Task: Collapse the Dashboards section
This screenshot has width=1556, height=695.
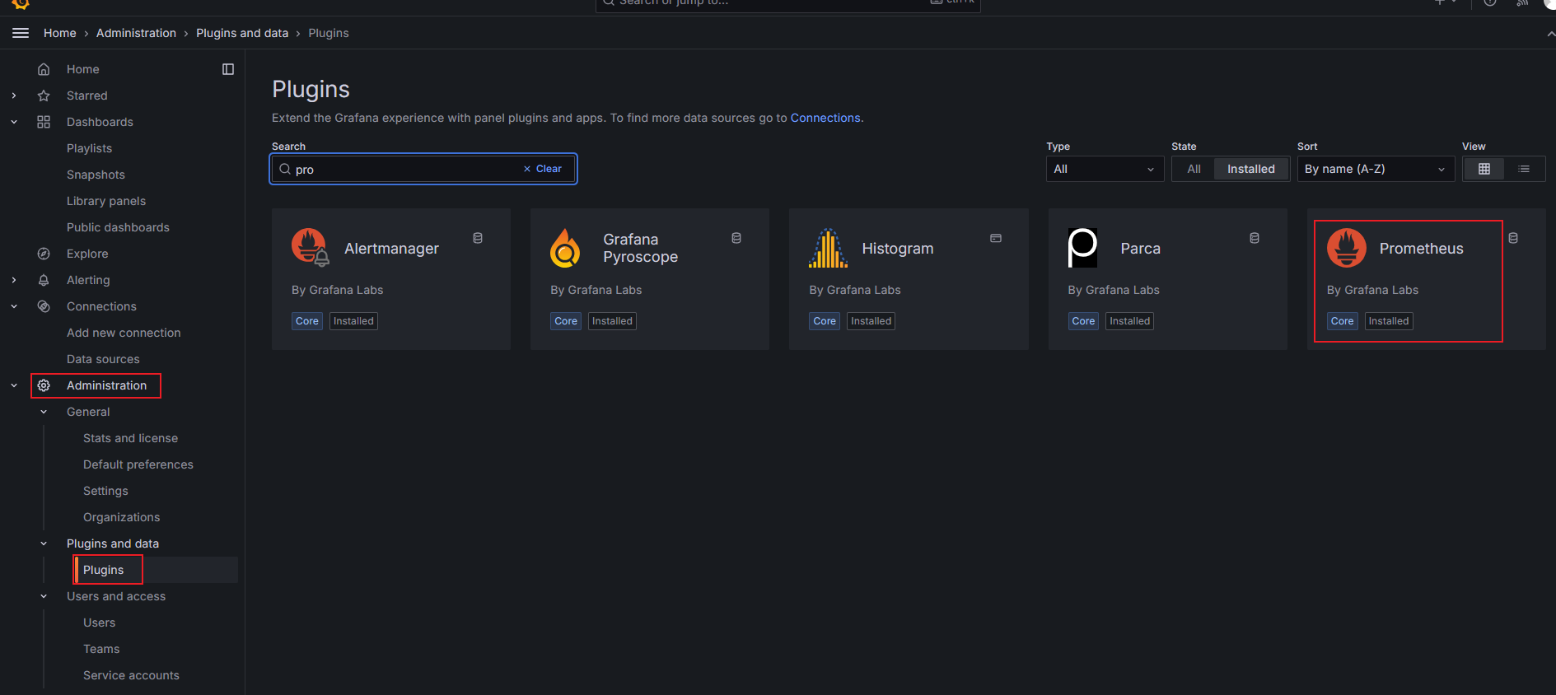Action: (14, 122)
